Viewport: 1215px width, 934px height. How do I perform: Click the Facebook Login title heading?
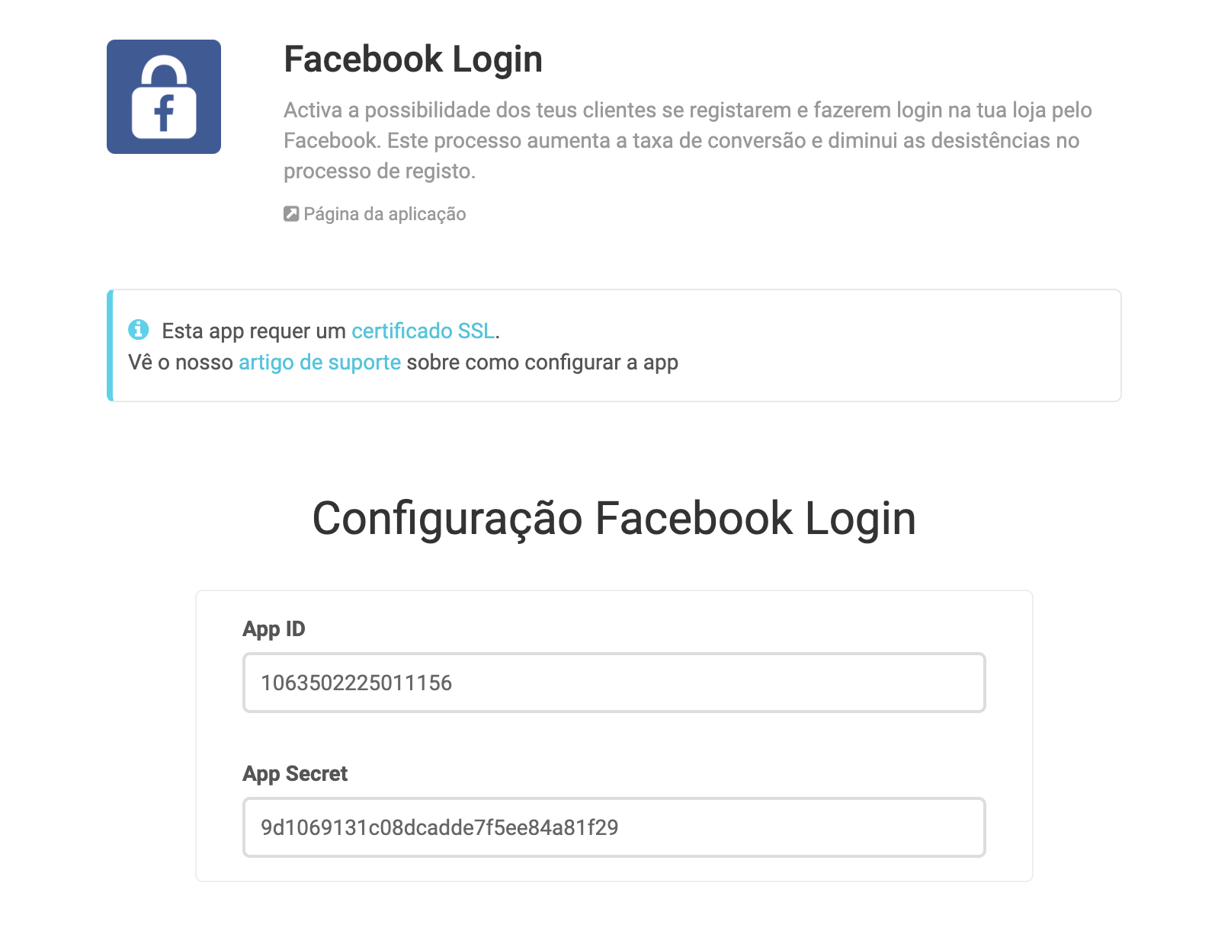412,59
